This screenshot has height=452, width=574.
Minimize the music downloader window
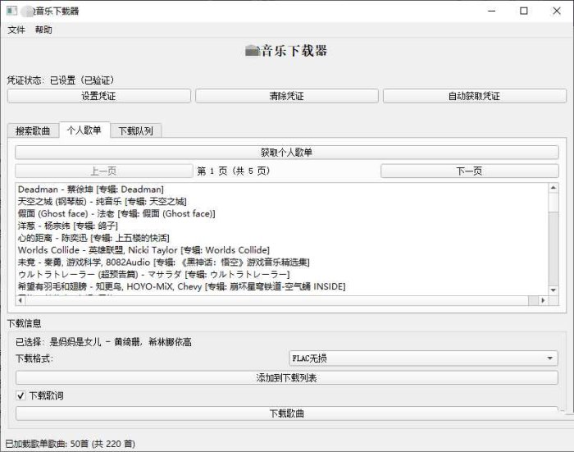pyautogui.click(x=492, y=11)
